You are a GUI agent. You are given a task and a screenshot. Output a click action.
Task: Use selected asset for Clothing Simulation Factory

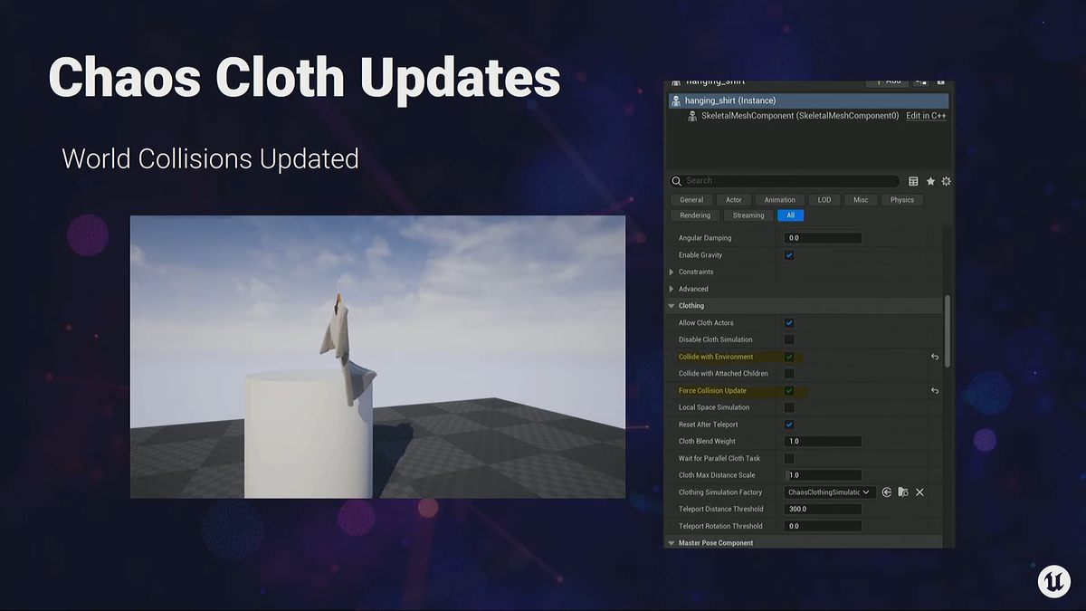[887, 492]
